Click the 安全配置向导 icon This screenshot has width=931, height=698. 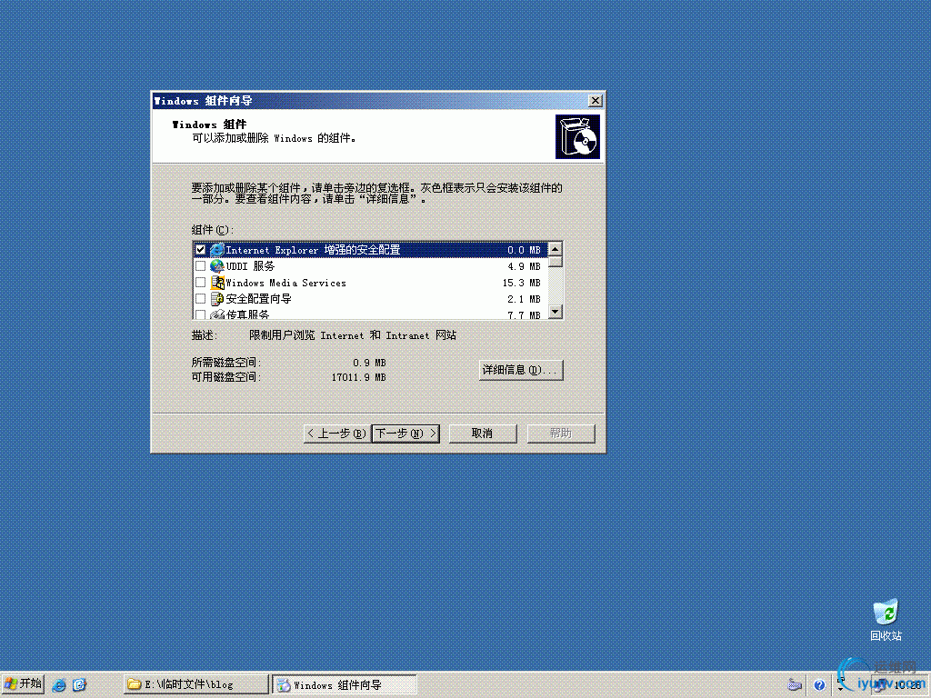[x=216, y=298]
